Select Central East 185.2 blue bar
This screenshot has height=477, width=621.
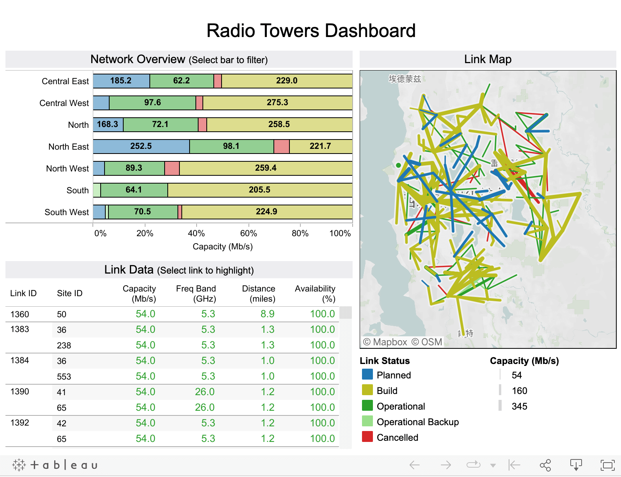pyautogui.click(x=121, y=81)
